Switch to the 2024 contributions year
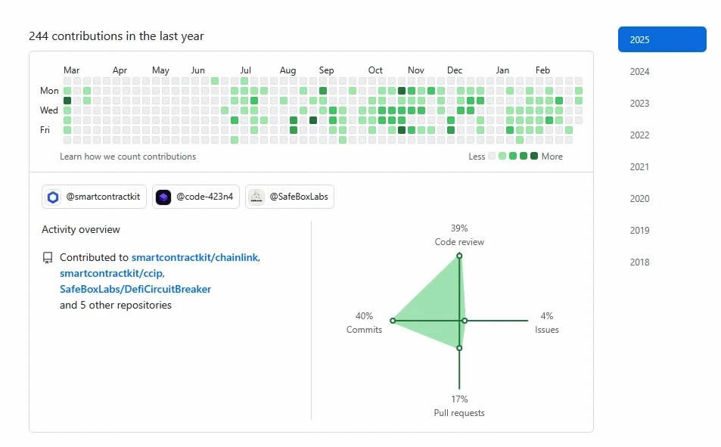This screenshot has width=721, height=447. (640, 72)
